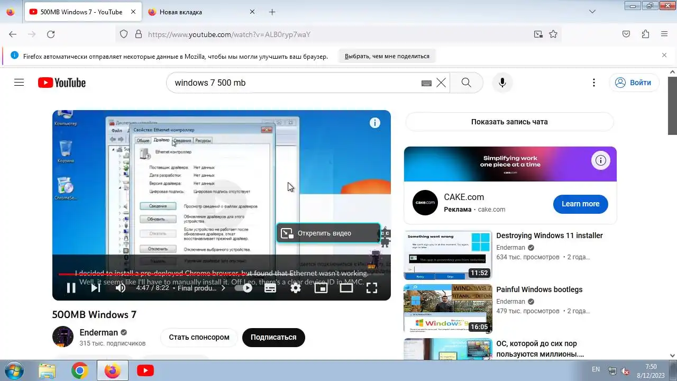Open Chrome from the taskbar
The image size is (677, 381).
[80, 371]
